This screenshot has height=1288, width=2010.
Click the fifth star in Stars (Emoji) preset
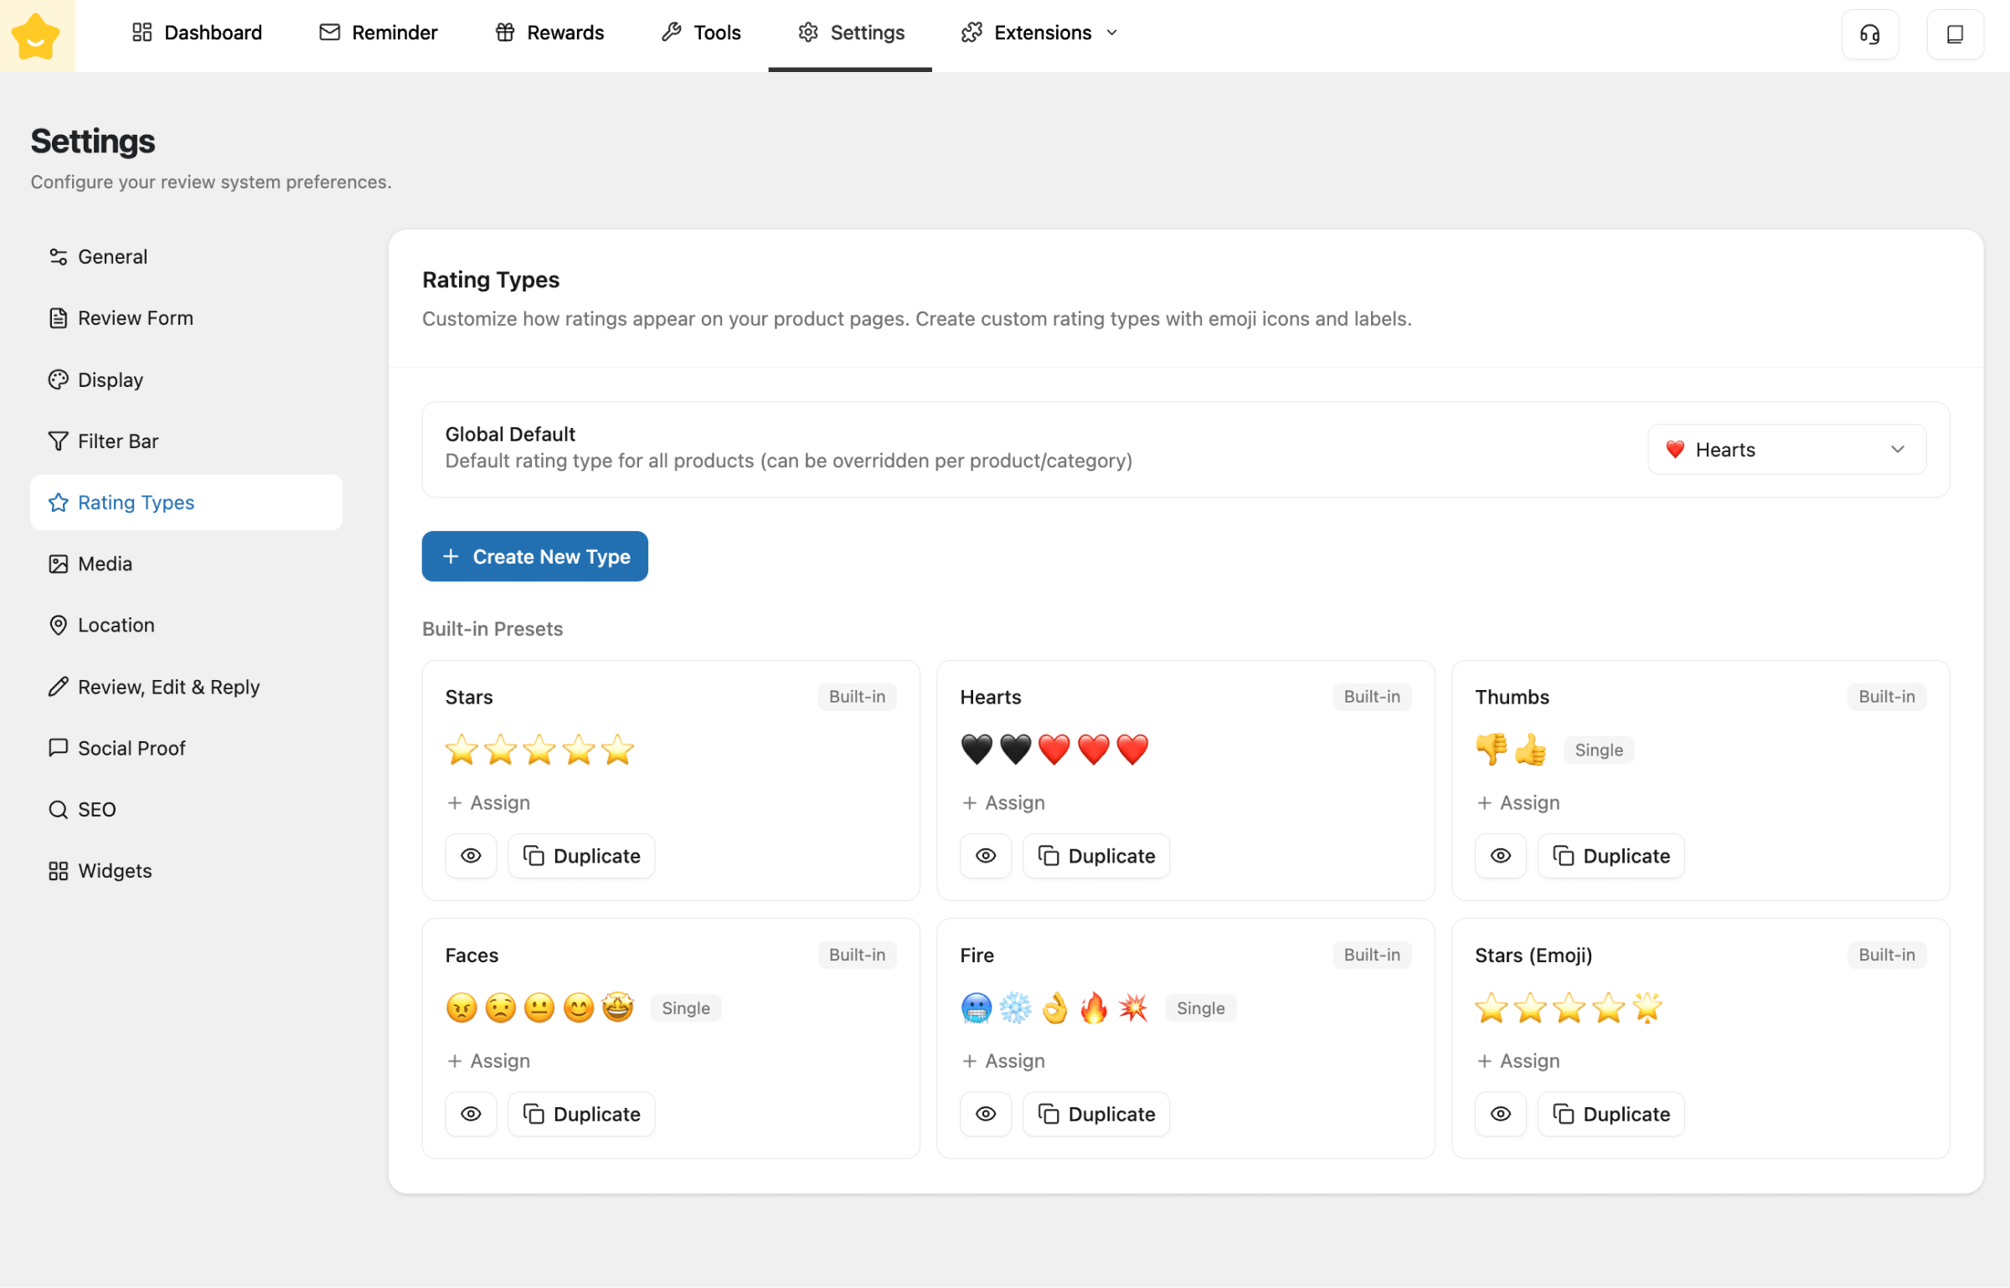pos(1647,1007)
